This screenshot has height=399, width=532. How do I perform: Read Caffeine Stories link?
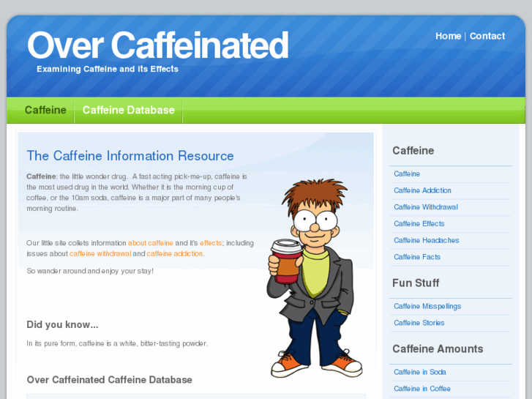[x=419, y=323]
